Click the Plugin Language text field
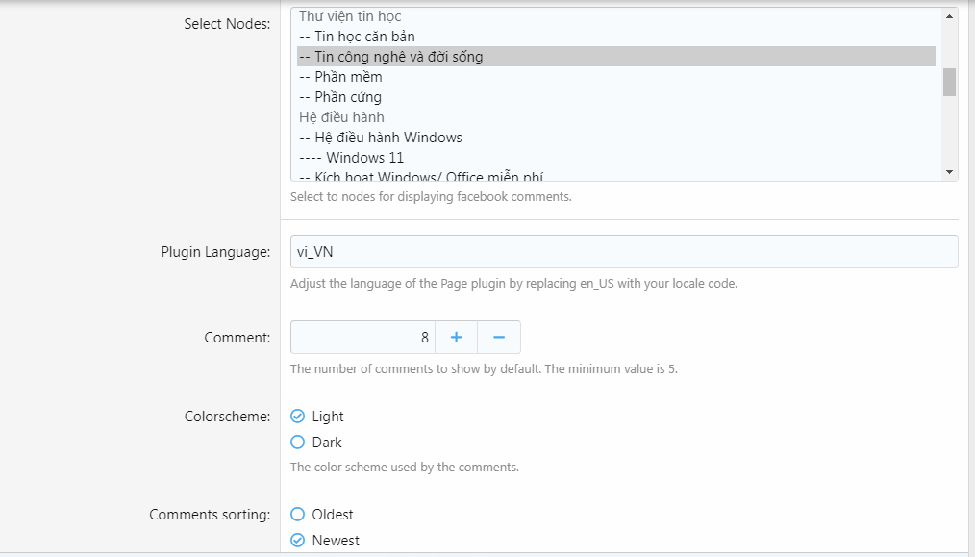The width and height of the screenshot is (975, 557). (x=624, y=251)
